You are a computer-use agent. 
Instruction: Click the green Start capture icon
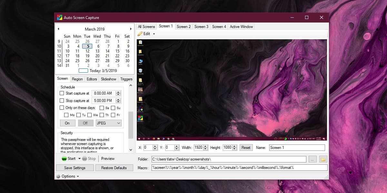pos(64,159)
